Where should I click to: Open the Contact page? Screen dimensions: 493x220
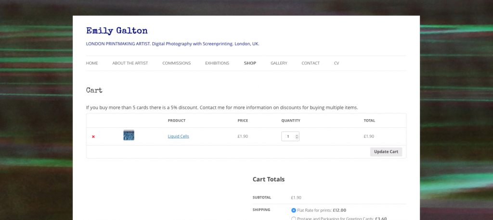tap(311, 63)
